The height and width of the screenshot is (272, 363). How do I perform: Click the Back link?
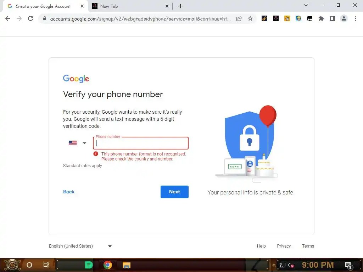coord(69,192)
